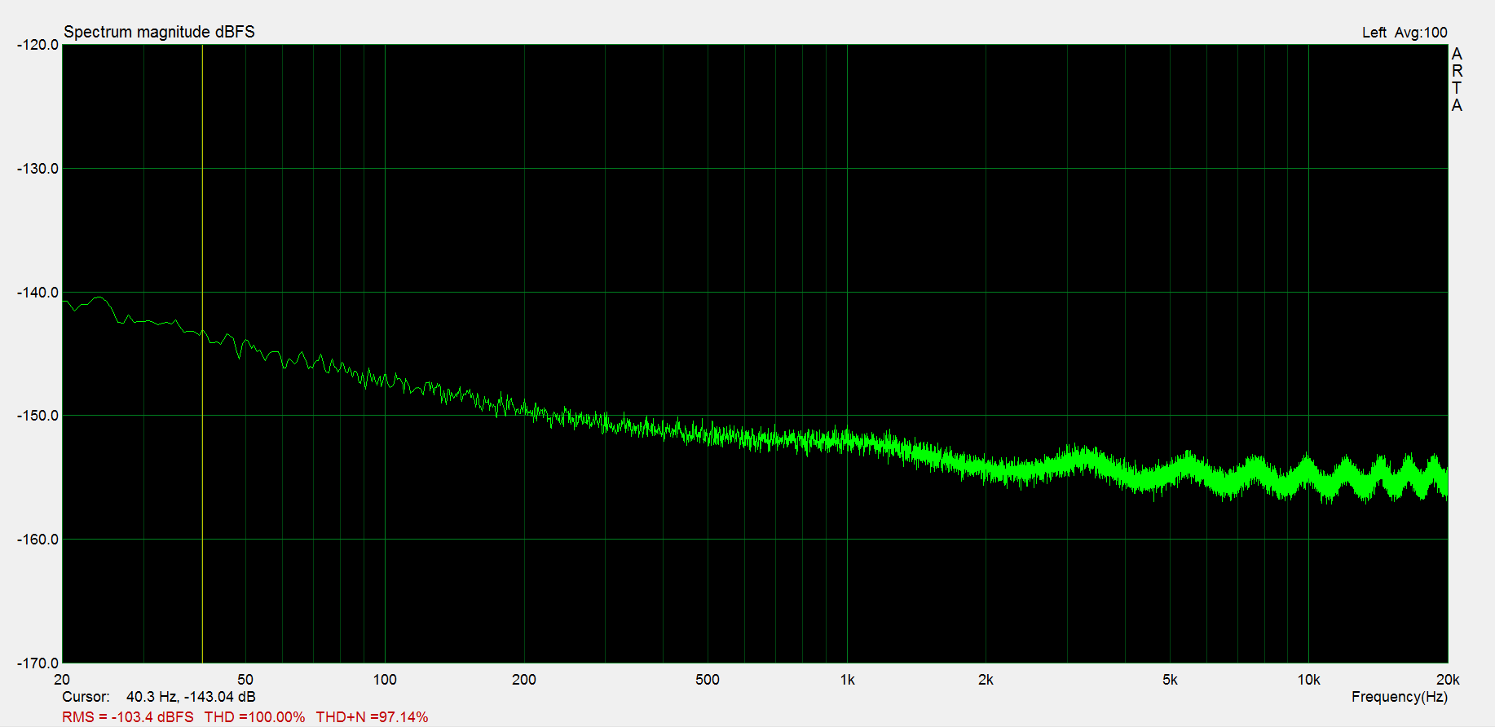Viewport: 1495px width, 727px height.
Task: Click the 200 frequency axis label
Action: (x=524, y=680)
